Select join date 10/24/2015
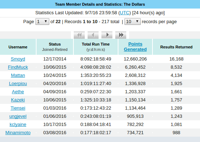 (55, 75)
